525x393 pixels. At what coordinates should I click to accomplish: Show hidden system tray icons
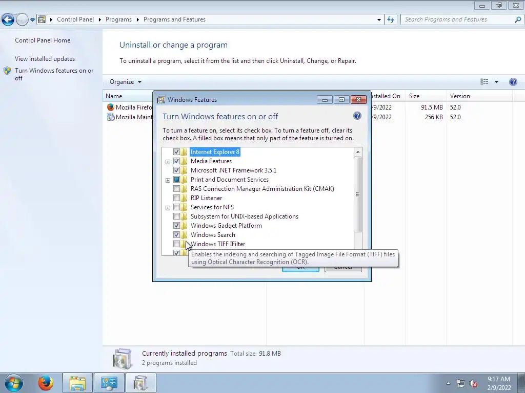point(448,383)
